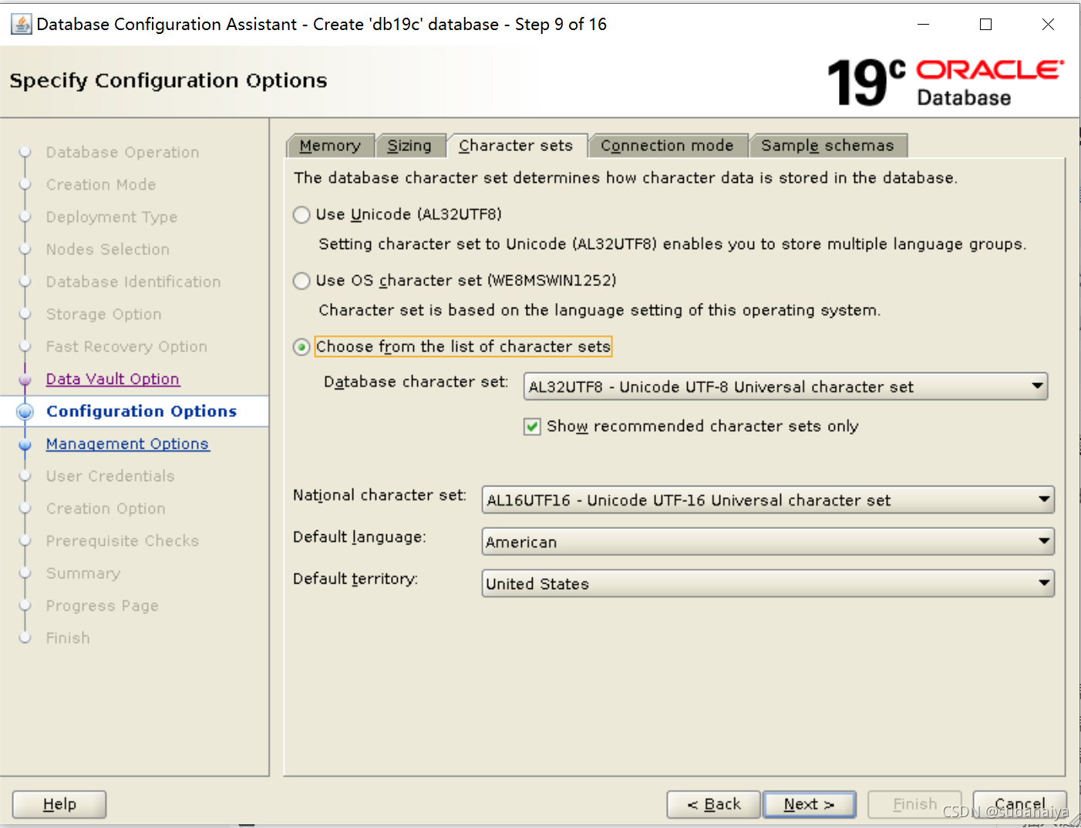Go back with the Back button
The image size is (1081, 828).
coord(714,804)
